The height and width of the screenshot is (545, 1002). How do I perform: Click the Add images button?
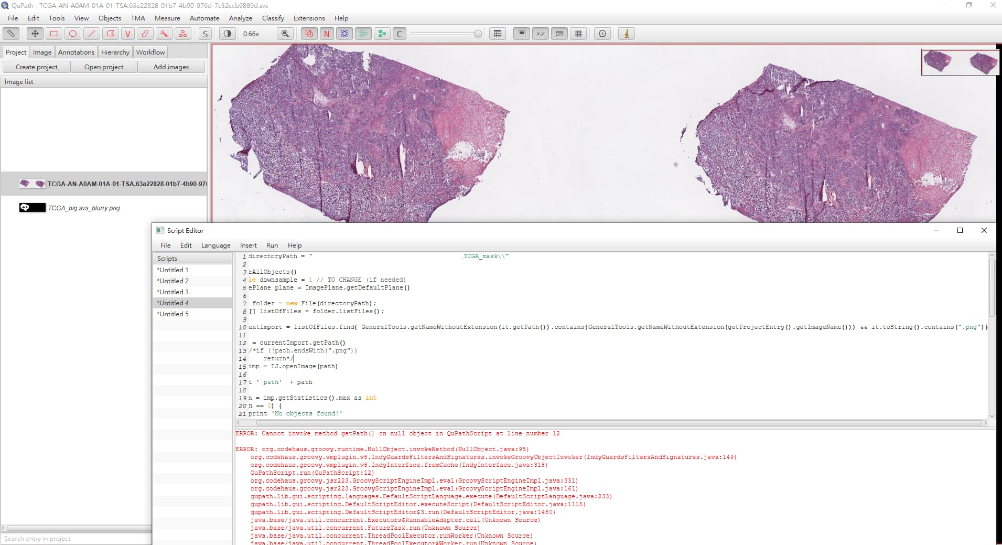point(171,67)
